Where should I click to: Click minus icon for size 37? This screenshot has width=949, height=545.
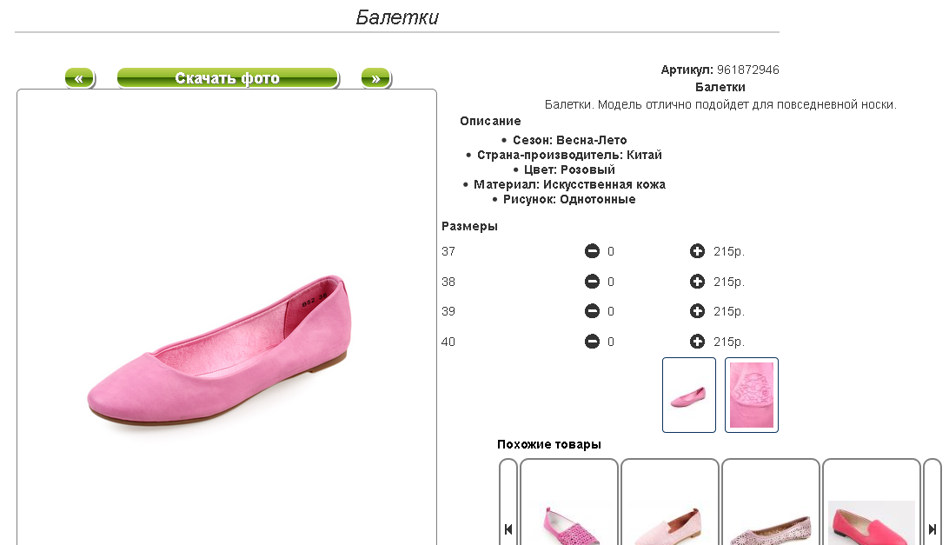coord(592,252)
